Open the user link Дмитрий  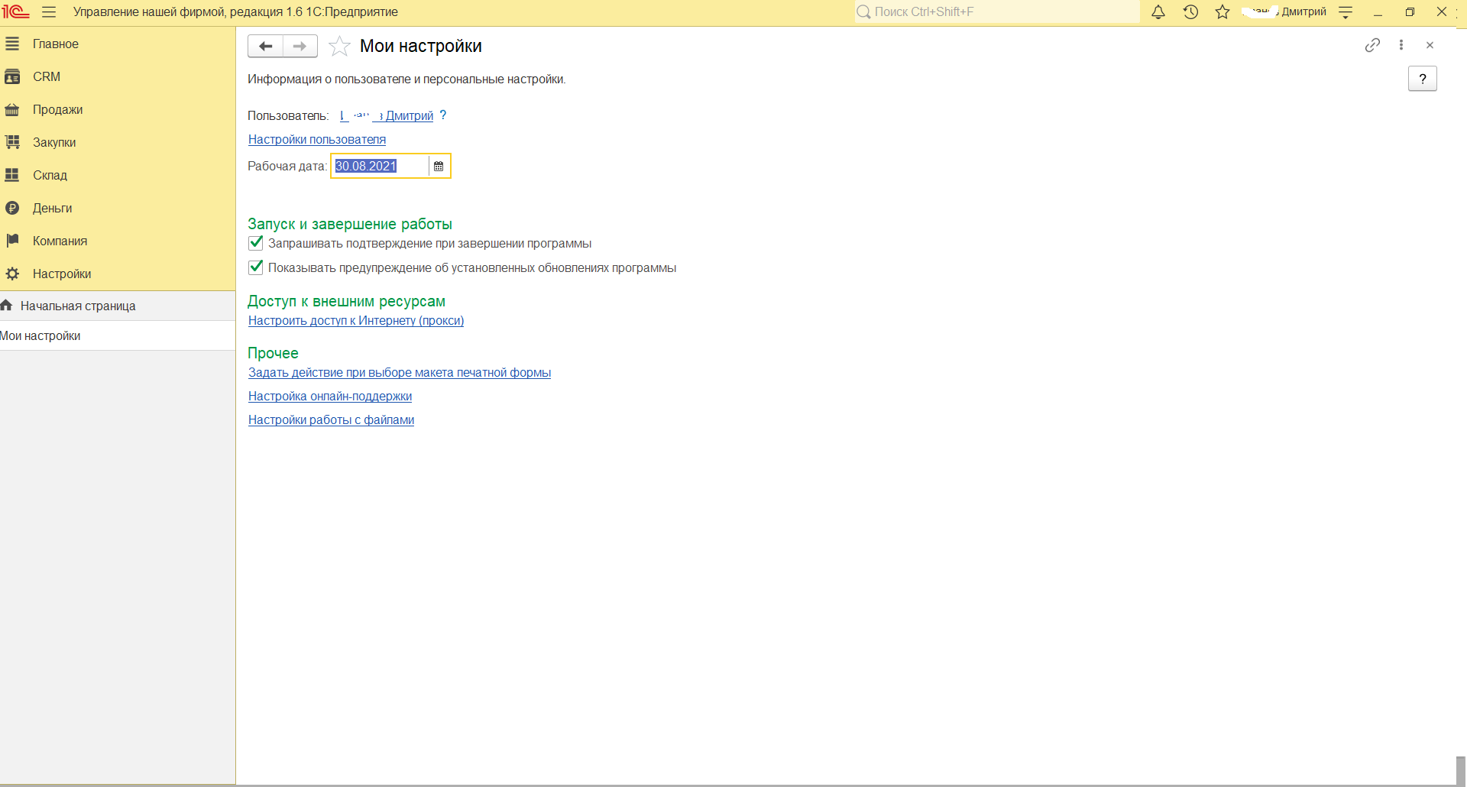tap(387, 116)
